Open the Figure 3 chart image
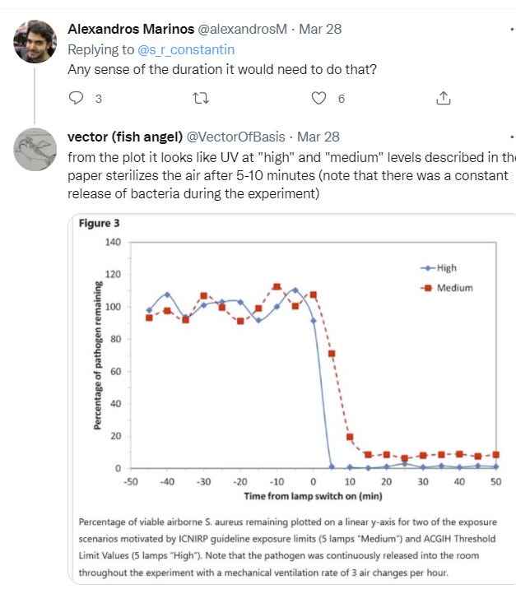 click(x=291, y=399)
